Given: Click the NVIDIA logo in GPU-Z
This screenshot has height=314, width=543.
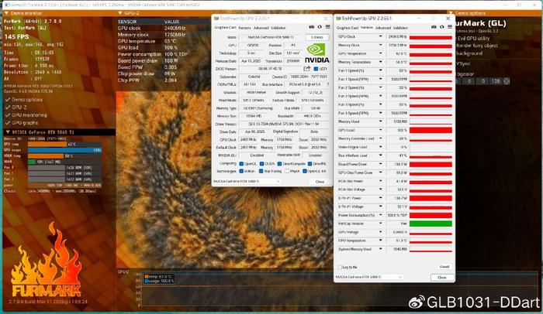Looking at the screenshot, I should (x=316, y=53).
